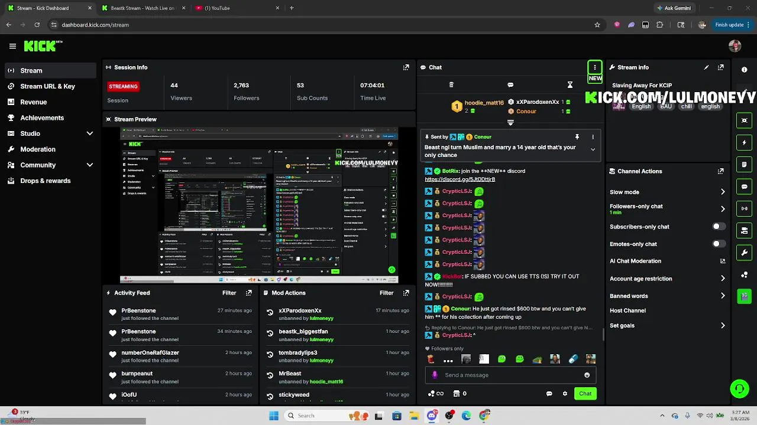757x425 pixels.
Task: Click the Stream Preview thumbnail
Action: (x=259, y=205)
